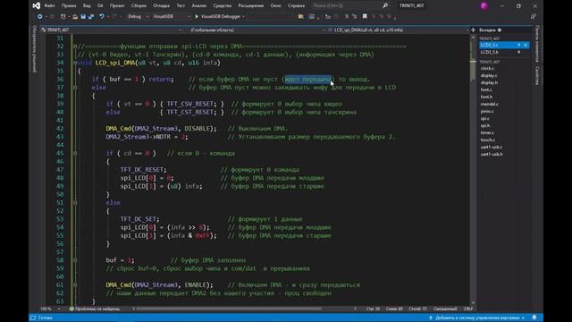Click the notifications bell icon
The height and width of the screenshot is (322, 572).
534,318
